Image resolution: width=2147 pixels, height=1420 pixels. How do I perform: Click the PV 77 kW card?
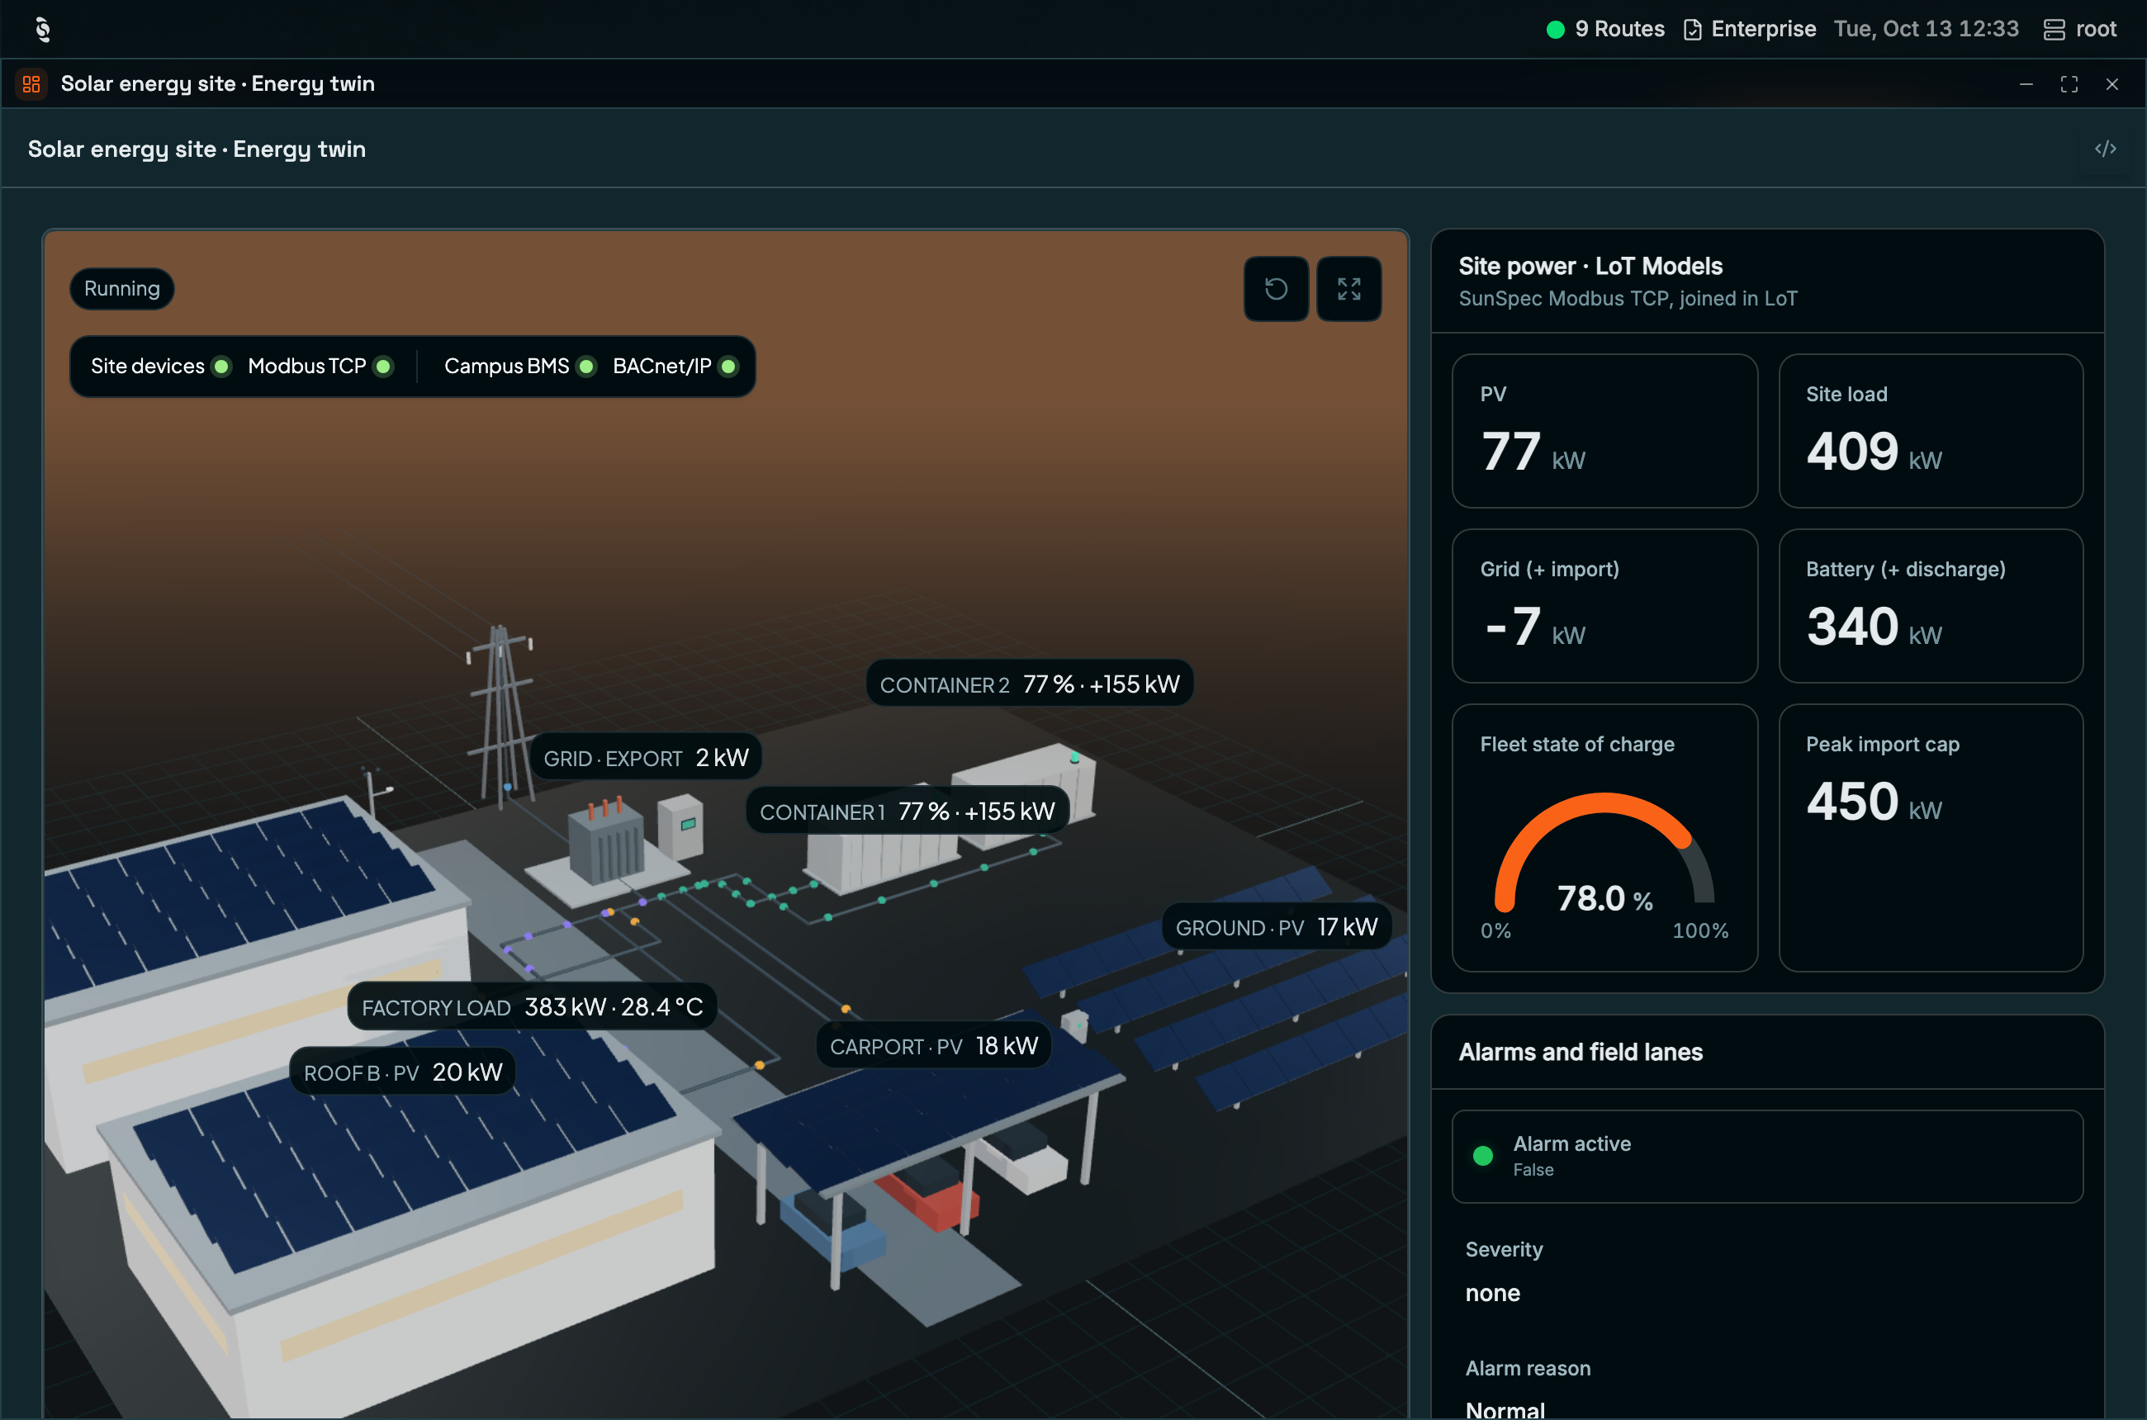click(x=1604, y=431)
